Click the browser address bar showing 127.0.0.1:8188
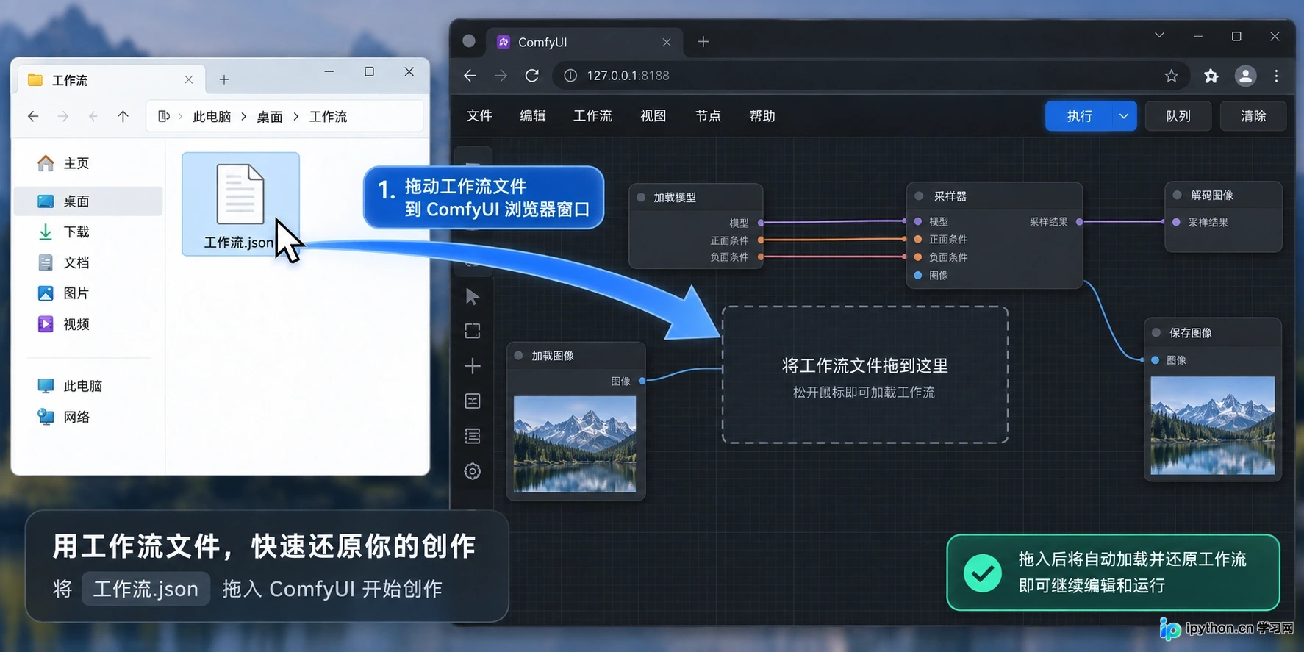The width and height of the screenshot is (1304, 652). (x=871, y=76)
